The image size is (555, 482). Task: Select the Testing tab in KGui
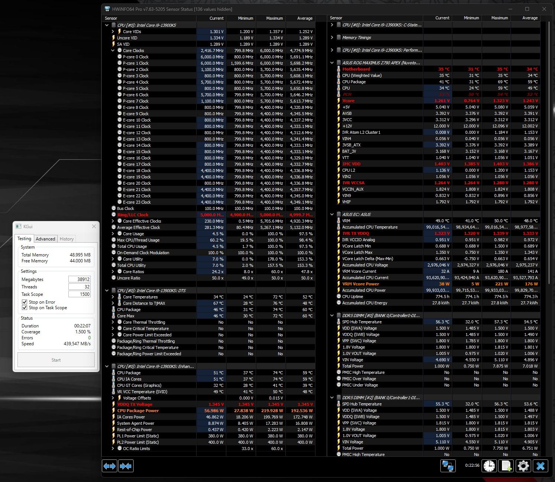pyautogui.click(x=25, y=239)
